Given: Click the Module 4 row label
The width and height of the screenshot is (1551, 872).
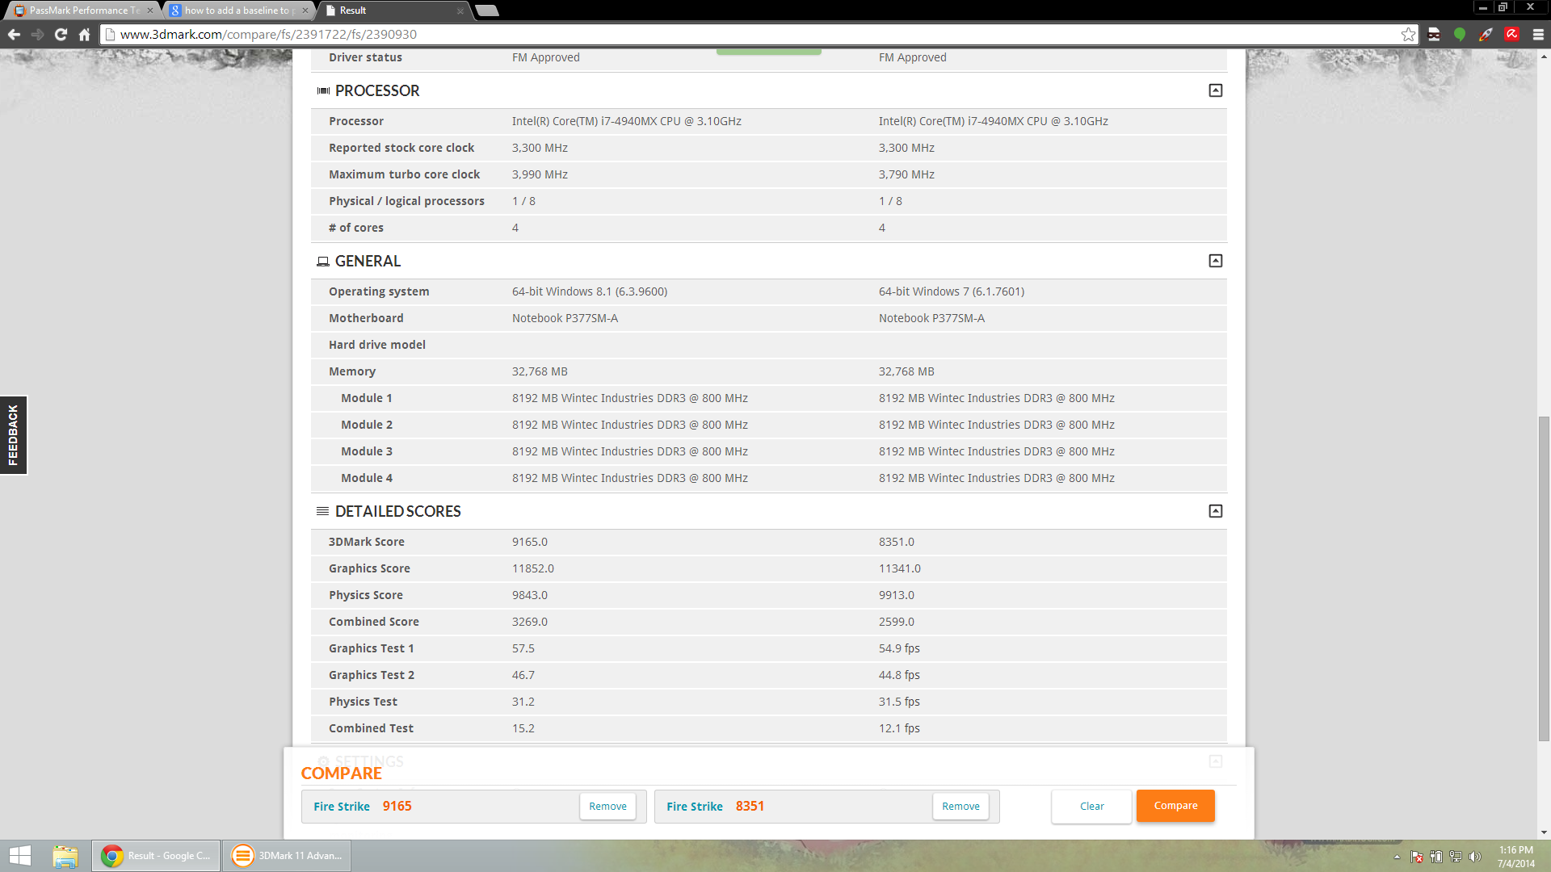Looking at the screenshot, I should click(367, 478).
